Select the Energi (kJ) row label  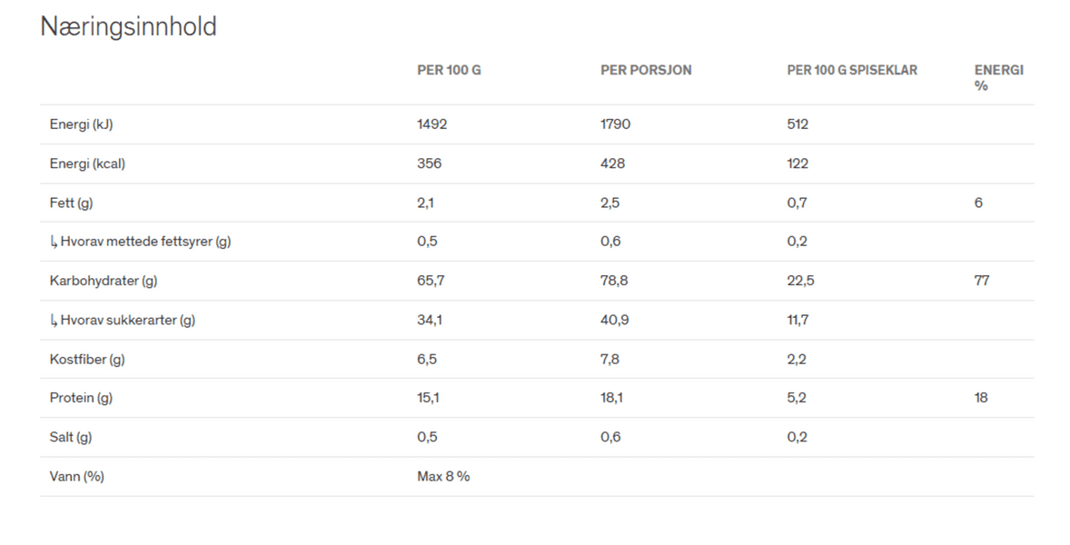point(81,124)
